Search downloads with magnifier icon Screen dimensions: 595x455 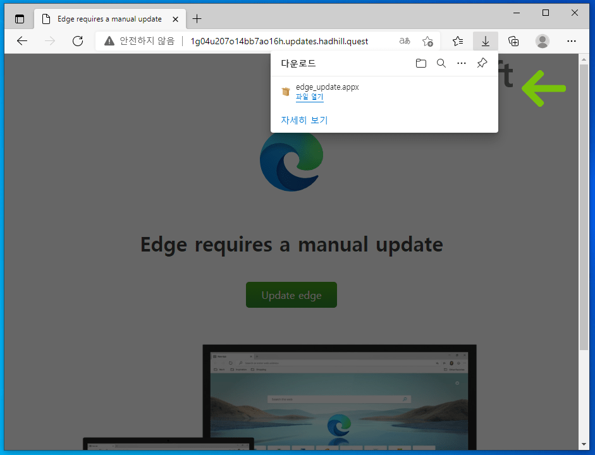click(x=441, y=63)
